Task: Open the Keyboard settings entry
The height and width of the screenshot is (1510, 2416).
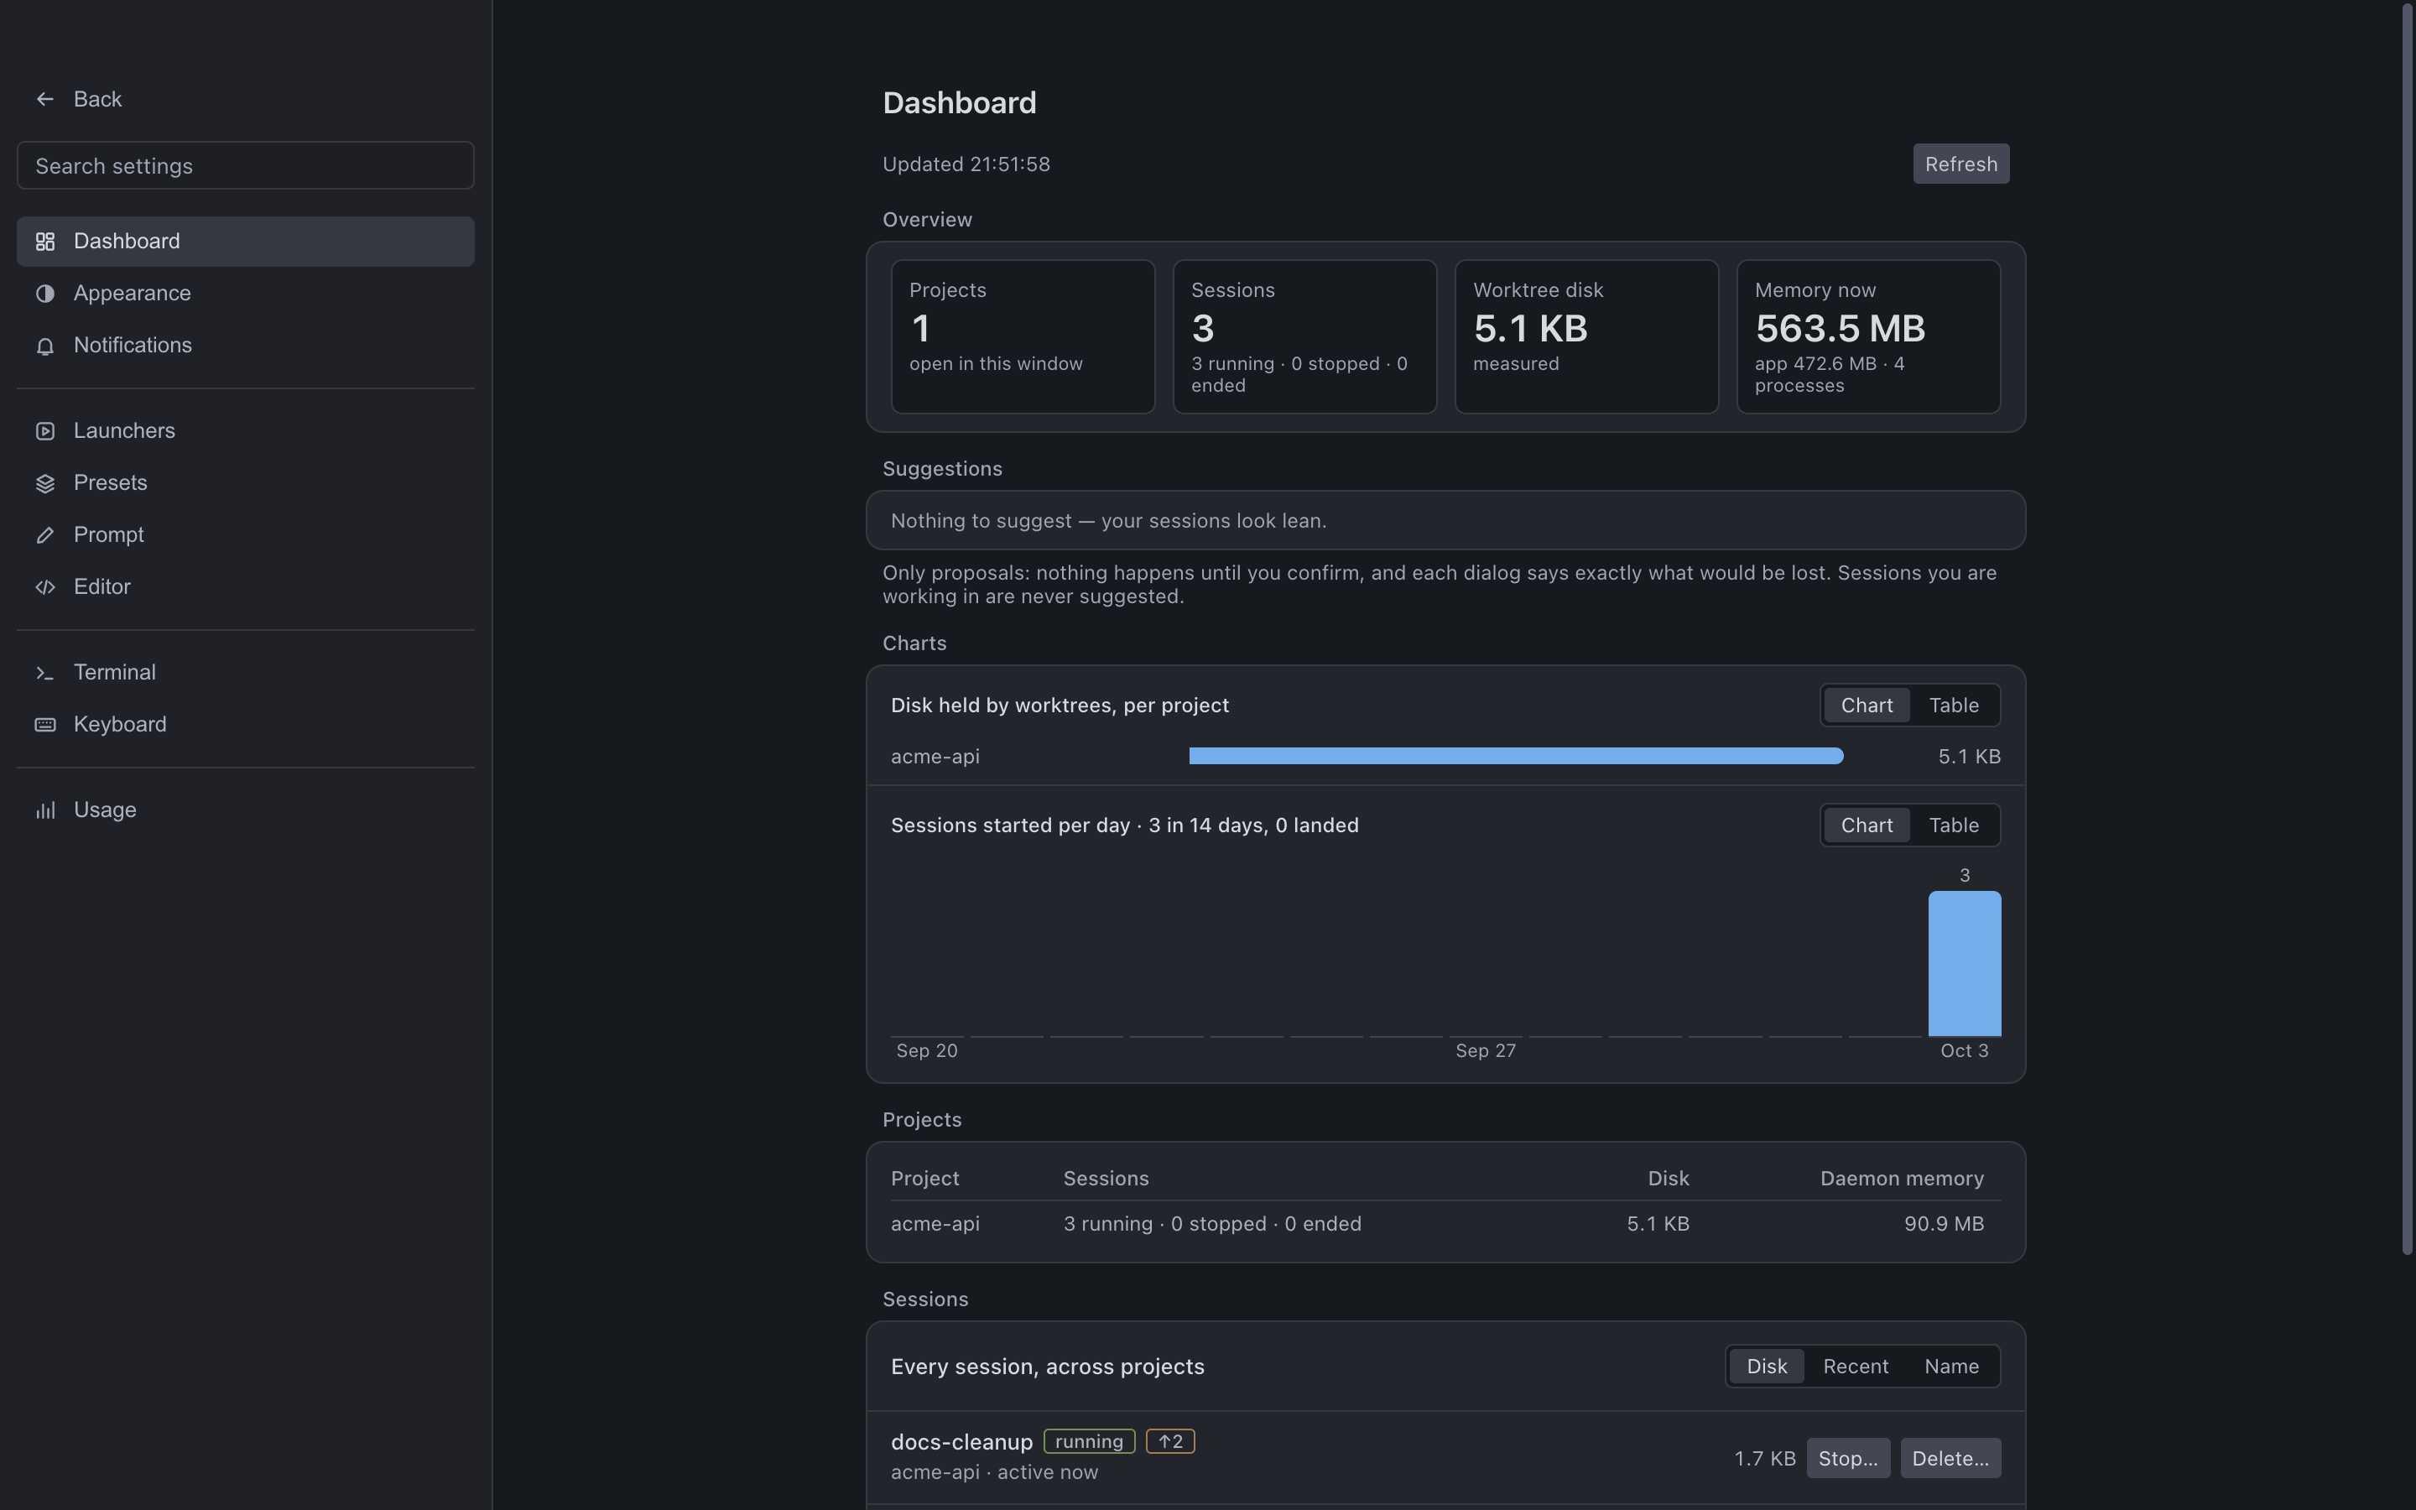Action: [246, 725]
